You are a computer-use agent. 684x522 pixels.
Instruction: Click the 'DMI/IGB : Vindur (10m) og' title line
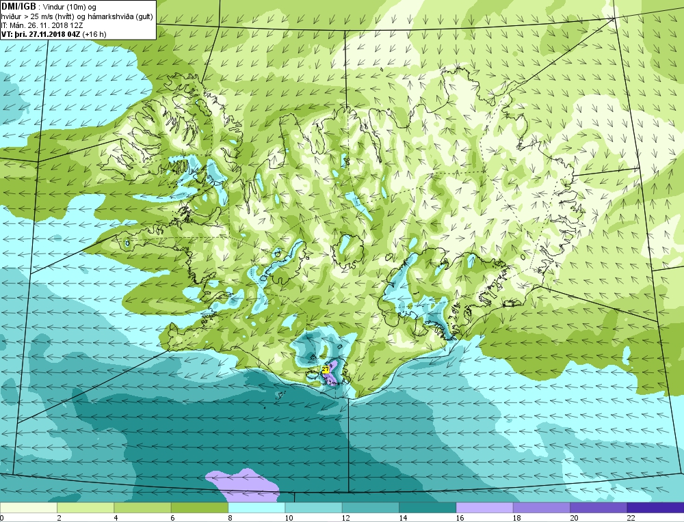coord(49,7)
